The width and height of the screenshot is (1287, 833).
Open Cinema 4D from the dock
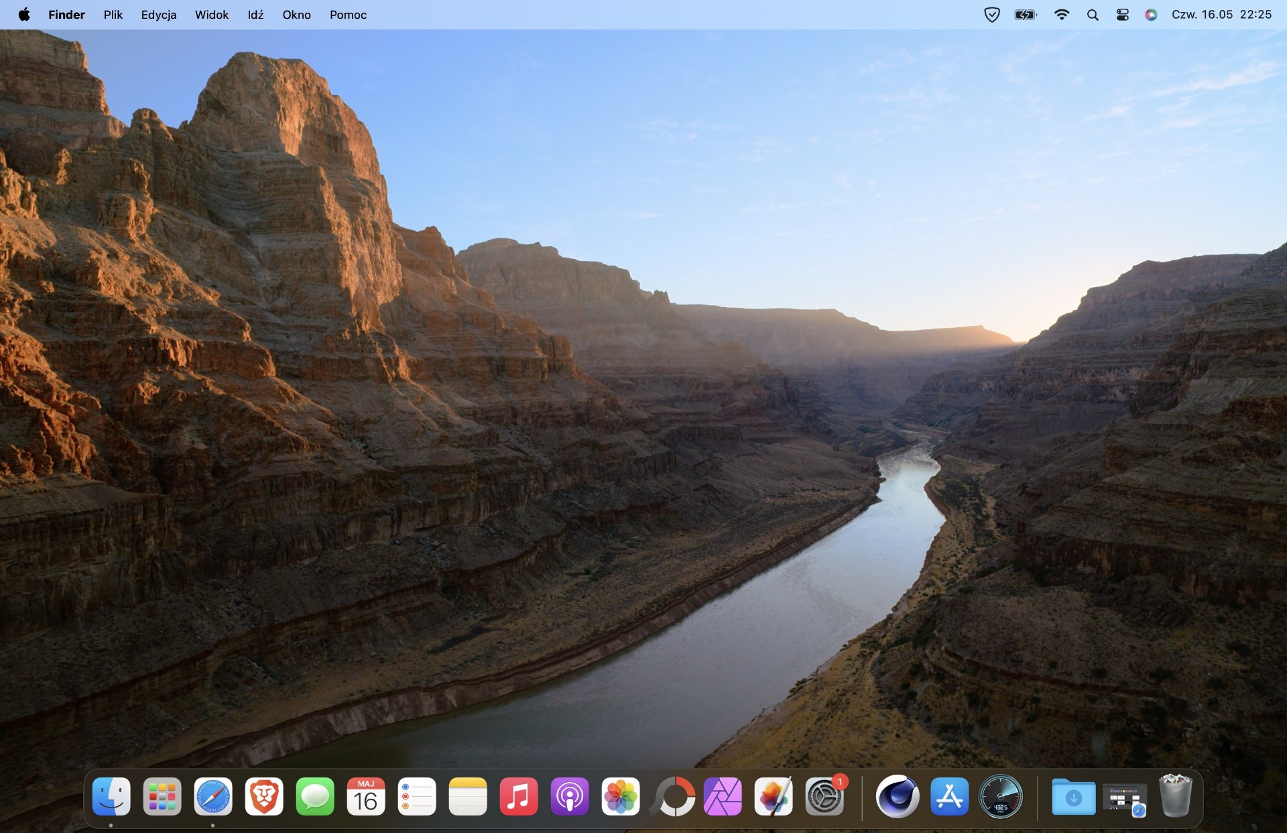pos(898,797)
